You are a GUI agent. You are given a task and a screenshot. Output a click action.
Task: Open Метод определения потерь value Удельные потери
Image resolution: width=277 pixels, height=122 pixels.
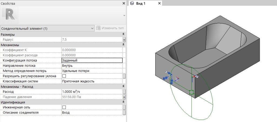coord(92,71)
